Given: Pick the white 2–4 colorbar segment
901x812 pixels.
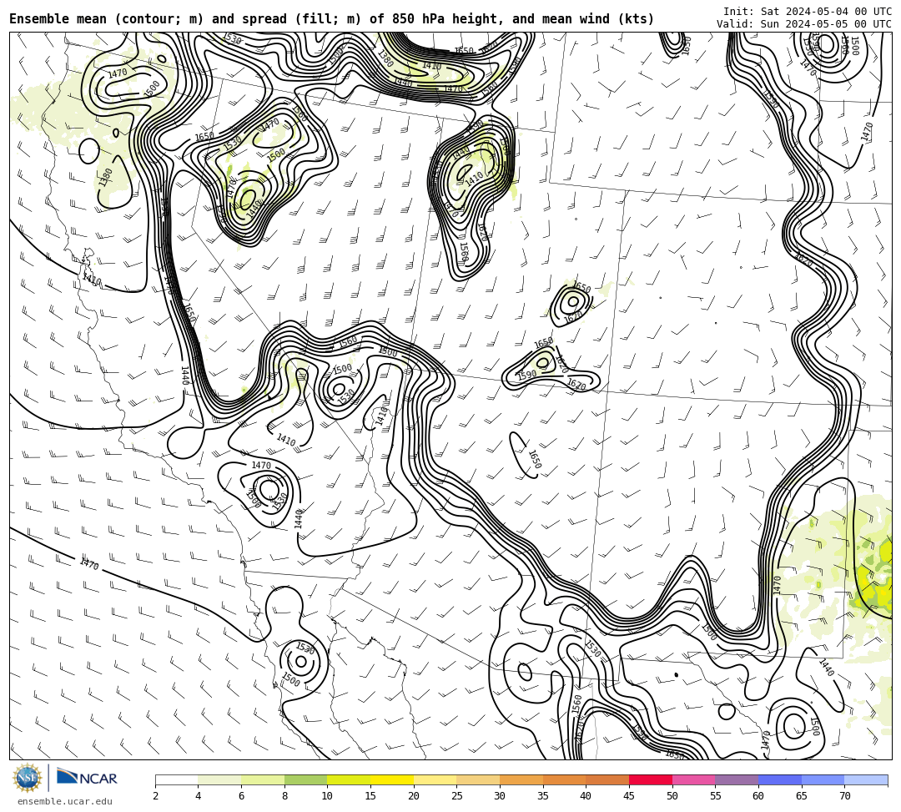Looking at the screenshot, I should tap(176, 779).
